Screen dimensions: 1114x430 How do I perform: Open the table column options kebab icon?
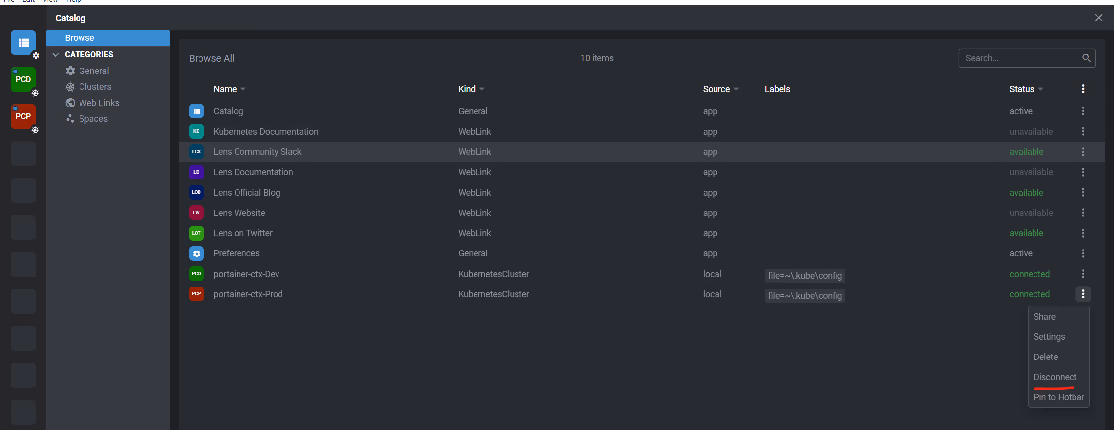click(1083, 89)
